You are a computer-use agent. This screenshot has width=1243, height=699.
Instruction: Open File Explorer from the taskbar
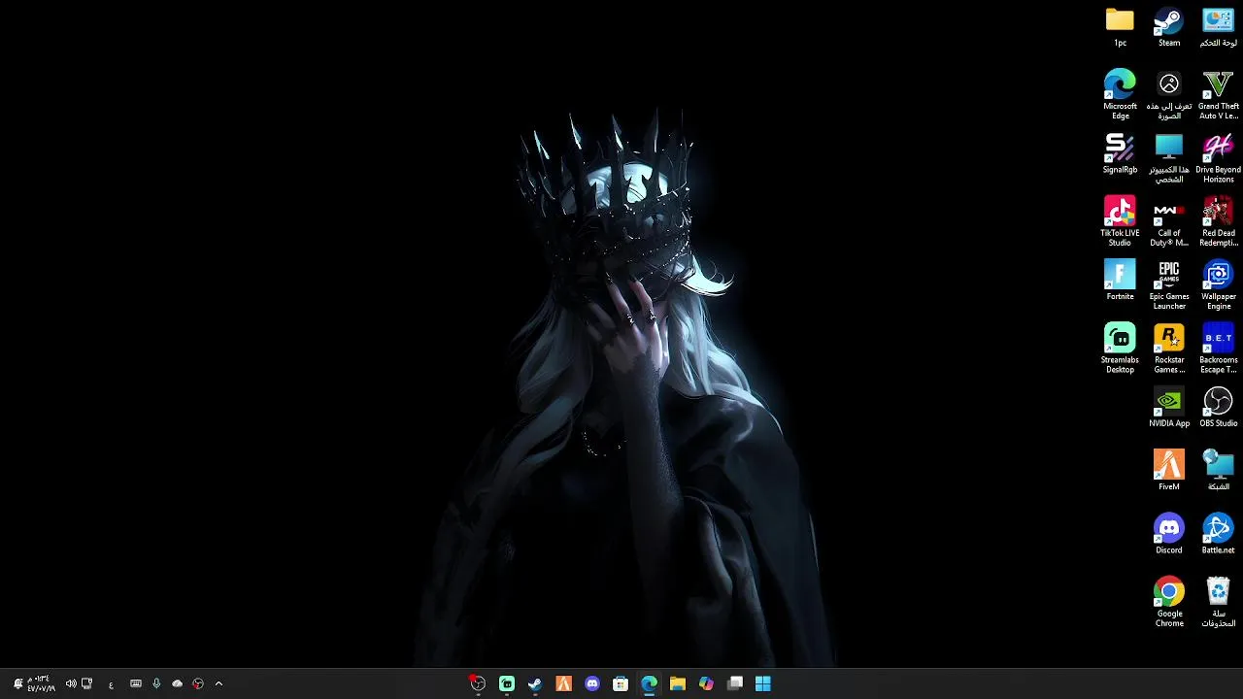(x=678, y=683)
